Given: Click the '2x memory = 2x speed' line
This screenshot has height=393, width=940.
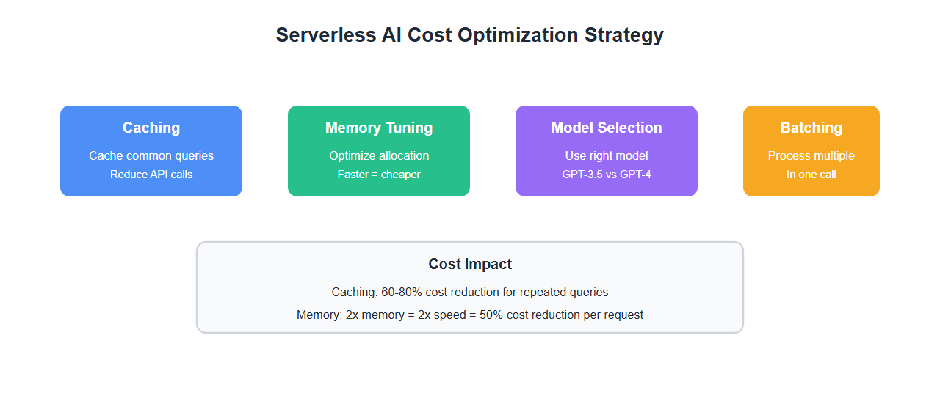Looking at the screenshot, I should click(x=470, y=315).
